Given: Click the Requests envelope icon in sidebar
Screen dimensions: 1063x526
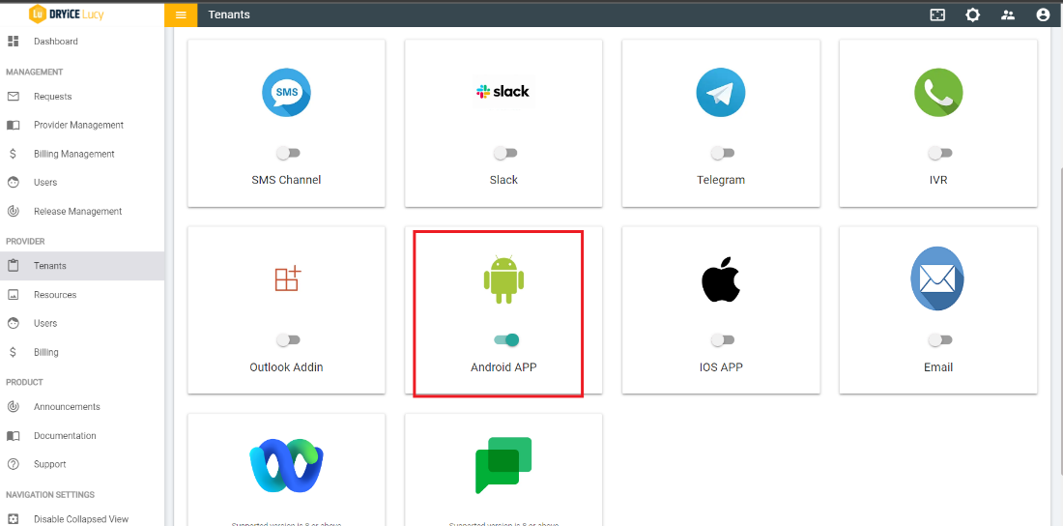Looking at the screenshot, I should 13,97.
